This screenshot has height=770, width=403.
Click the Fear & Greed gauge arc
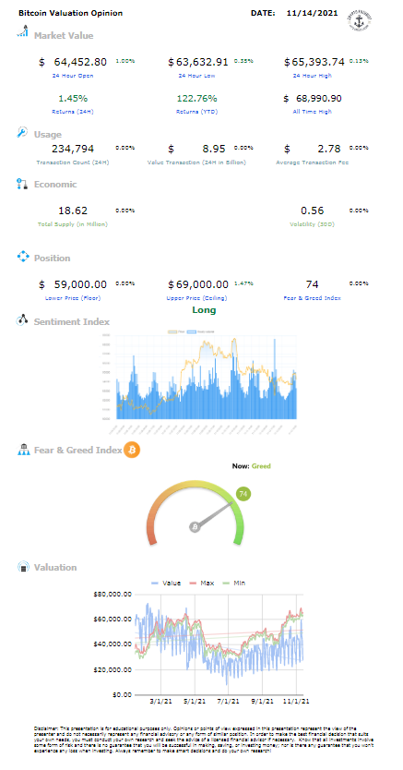(196, 512)
